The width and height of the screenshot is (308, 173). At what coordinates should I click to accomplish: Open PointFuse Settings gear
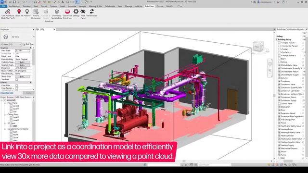tap(76, 12)
